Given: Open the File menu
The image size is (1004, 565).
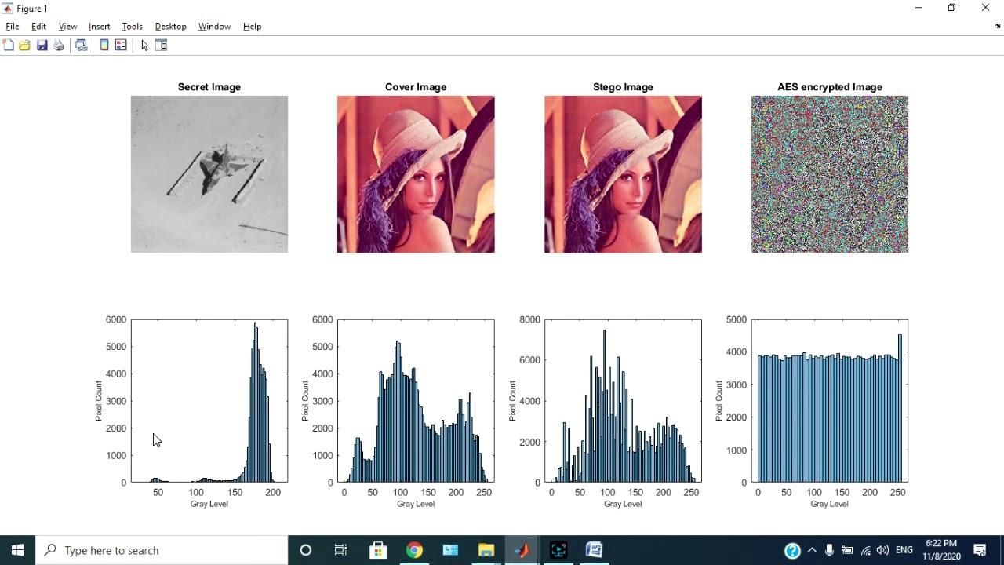Looking at the screenshot, I should (13, 27).
